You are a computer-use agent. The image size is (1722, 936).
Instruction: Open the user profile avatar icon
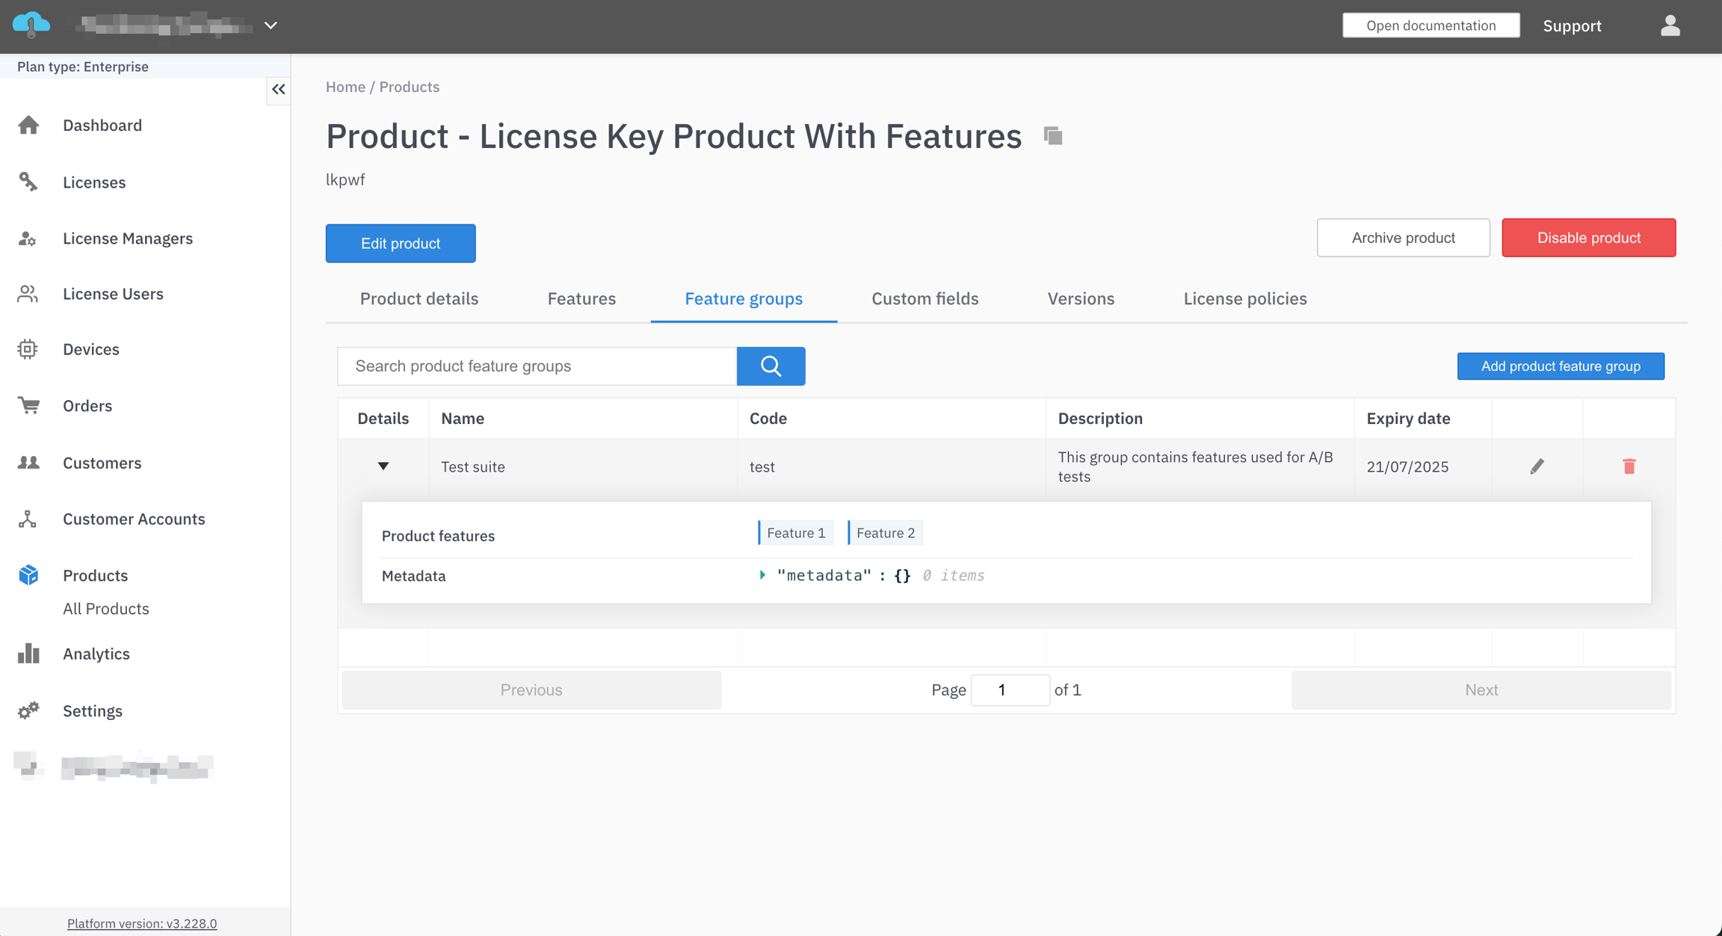click(x=1670, y=26)
